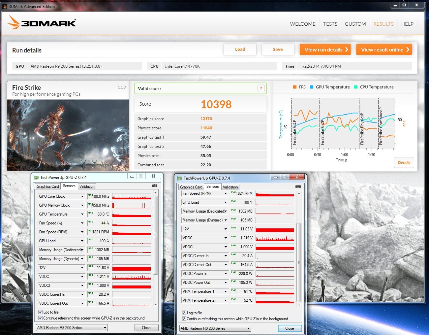Click the overall score 10398
The width and height of the screenshot is (429, 335).
(x=216, y=104)
